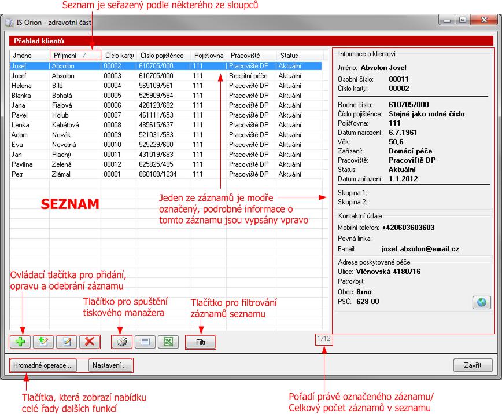Click insured number 431019/683
Image resolution: width=502 pixels, height=414 pixels.
click(x=156, y=155)
